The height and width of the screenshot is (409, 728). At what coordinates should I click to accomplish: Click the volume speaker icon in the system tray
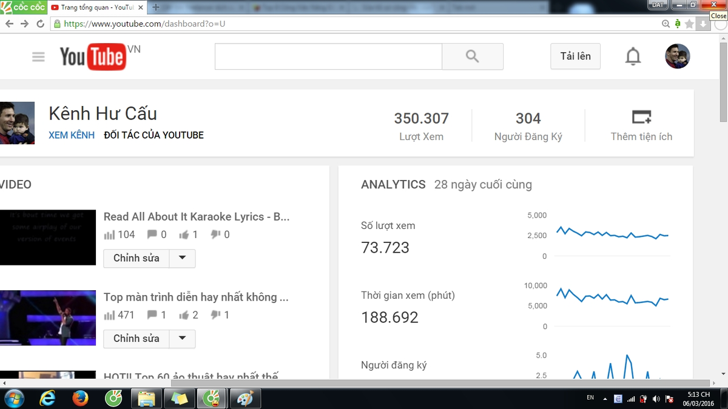pos(656,399)
